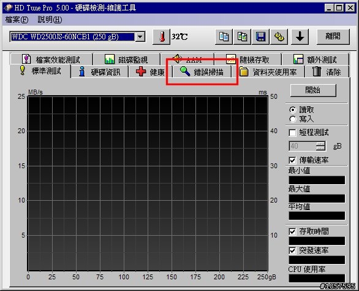Image resolution: width=359 pixels, height=291 pixels.
Task: Switch to the AAM tab
Action: pyautogui.click(x=187, y=60)
